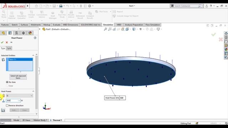The height and width of the screenshot is (128, 228).
Task: Open View Orientation cube icon
Action: 128,29
